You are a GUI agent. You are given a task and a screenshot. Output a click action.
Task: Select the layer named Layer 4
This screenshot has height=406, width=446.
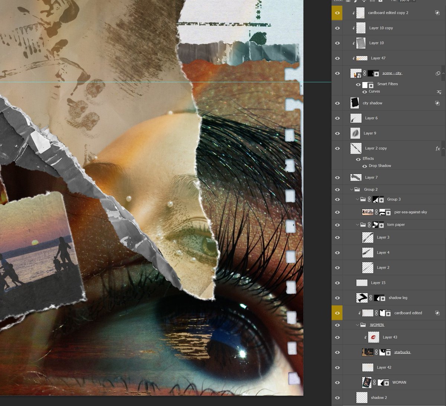tap(383, 253)
